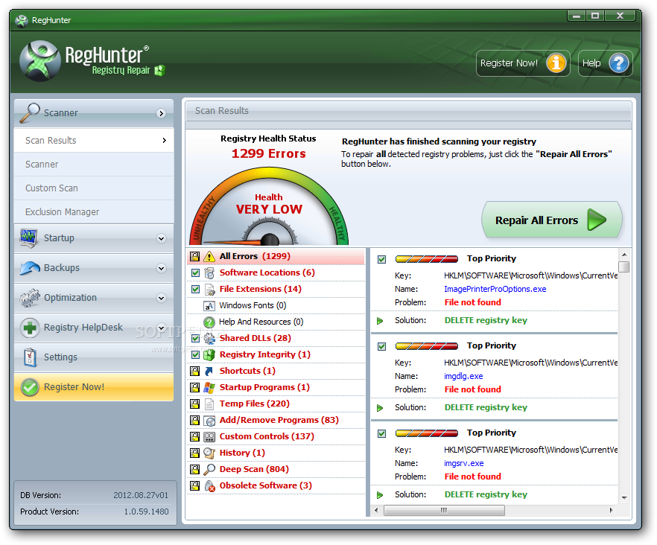Uncheck the Software Locations checkbox
657x545 pixels.
tap(195, 272)
